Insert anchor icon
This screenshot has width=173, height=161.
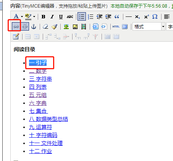(34, 27)
